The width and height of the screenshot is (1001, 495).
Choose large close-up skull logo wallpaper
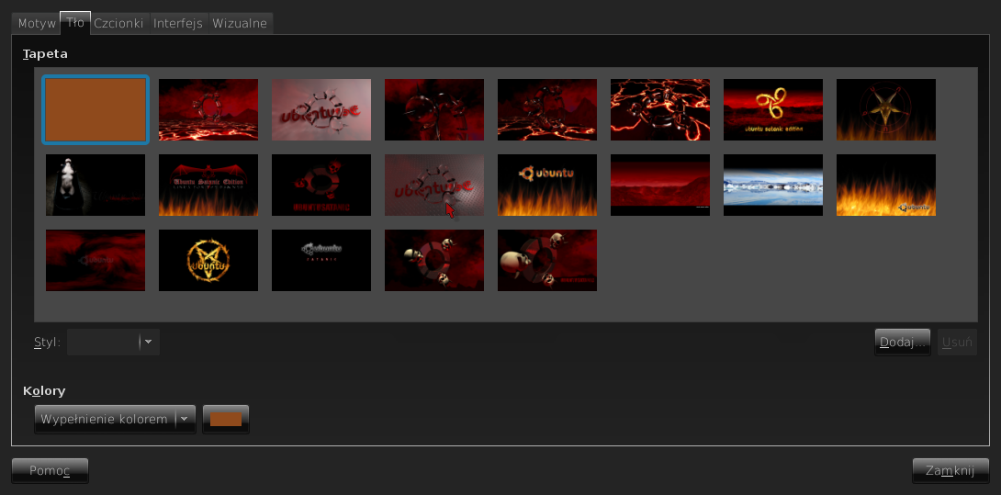(x=547, y=260)
